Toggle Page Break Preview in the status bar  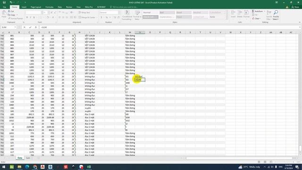[271, 161]
